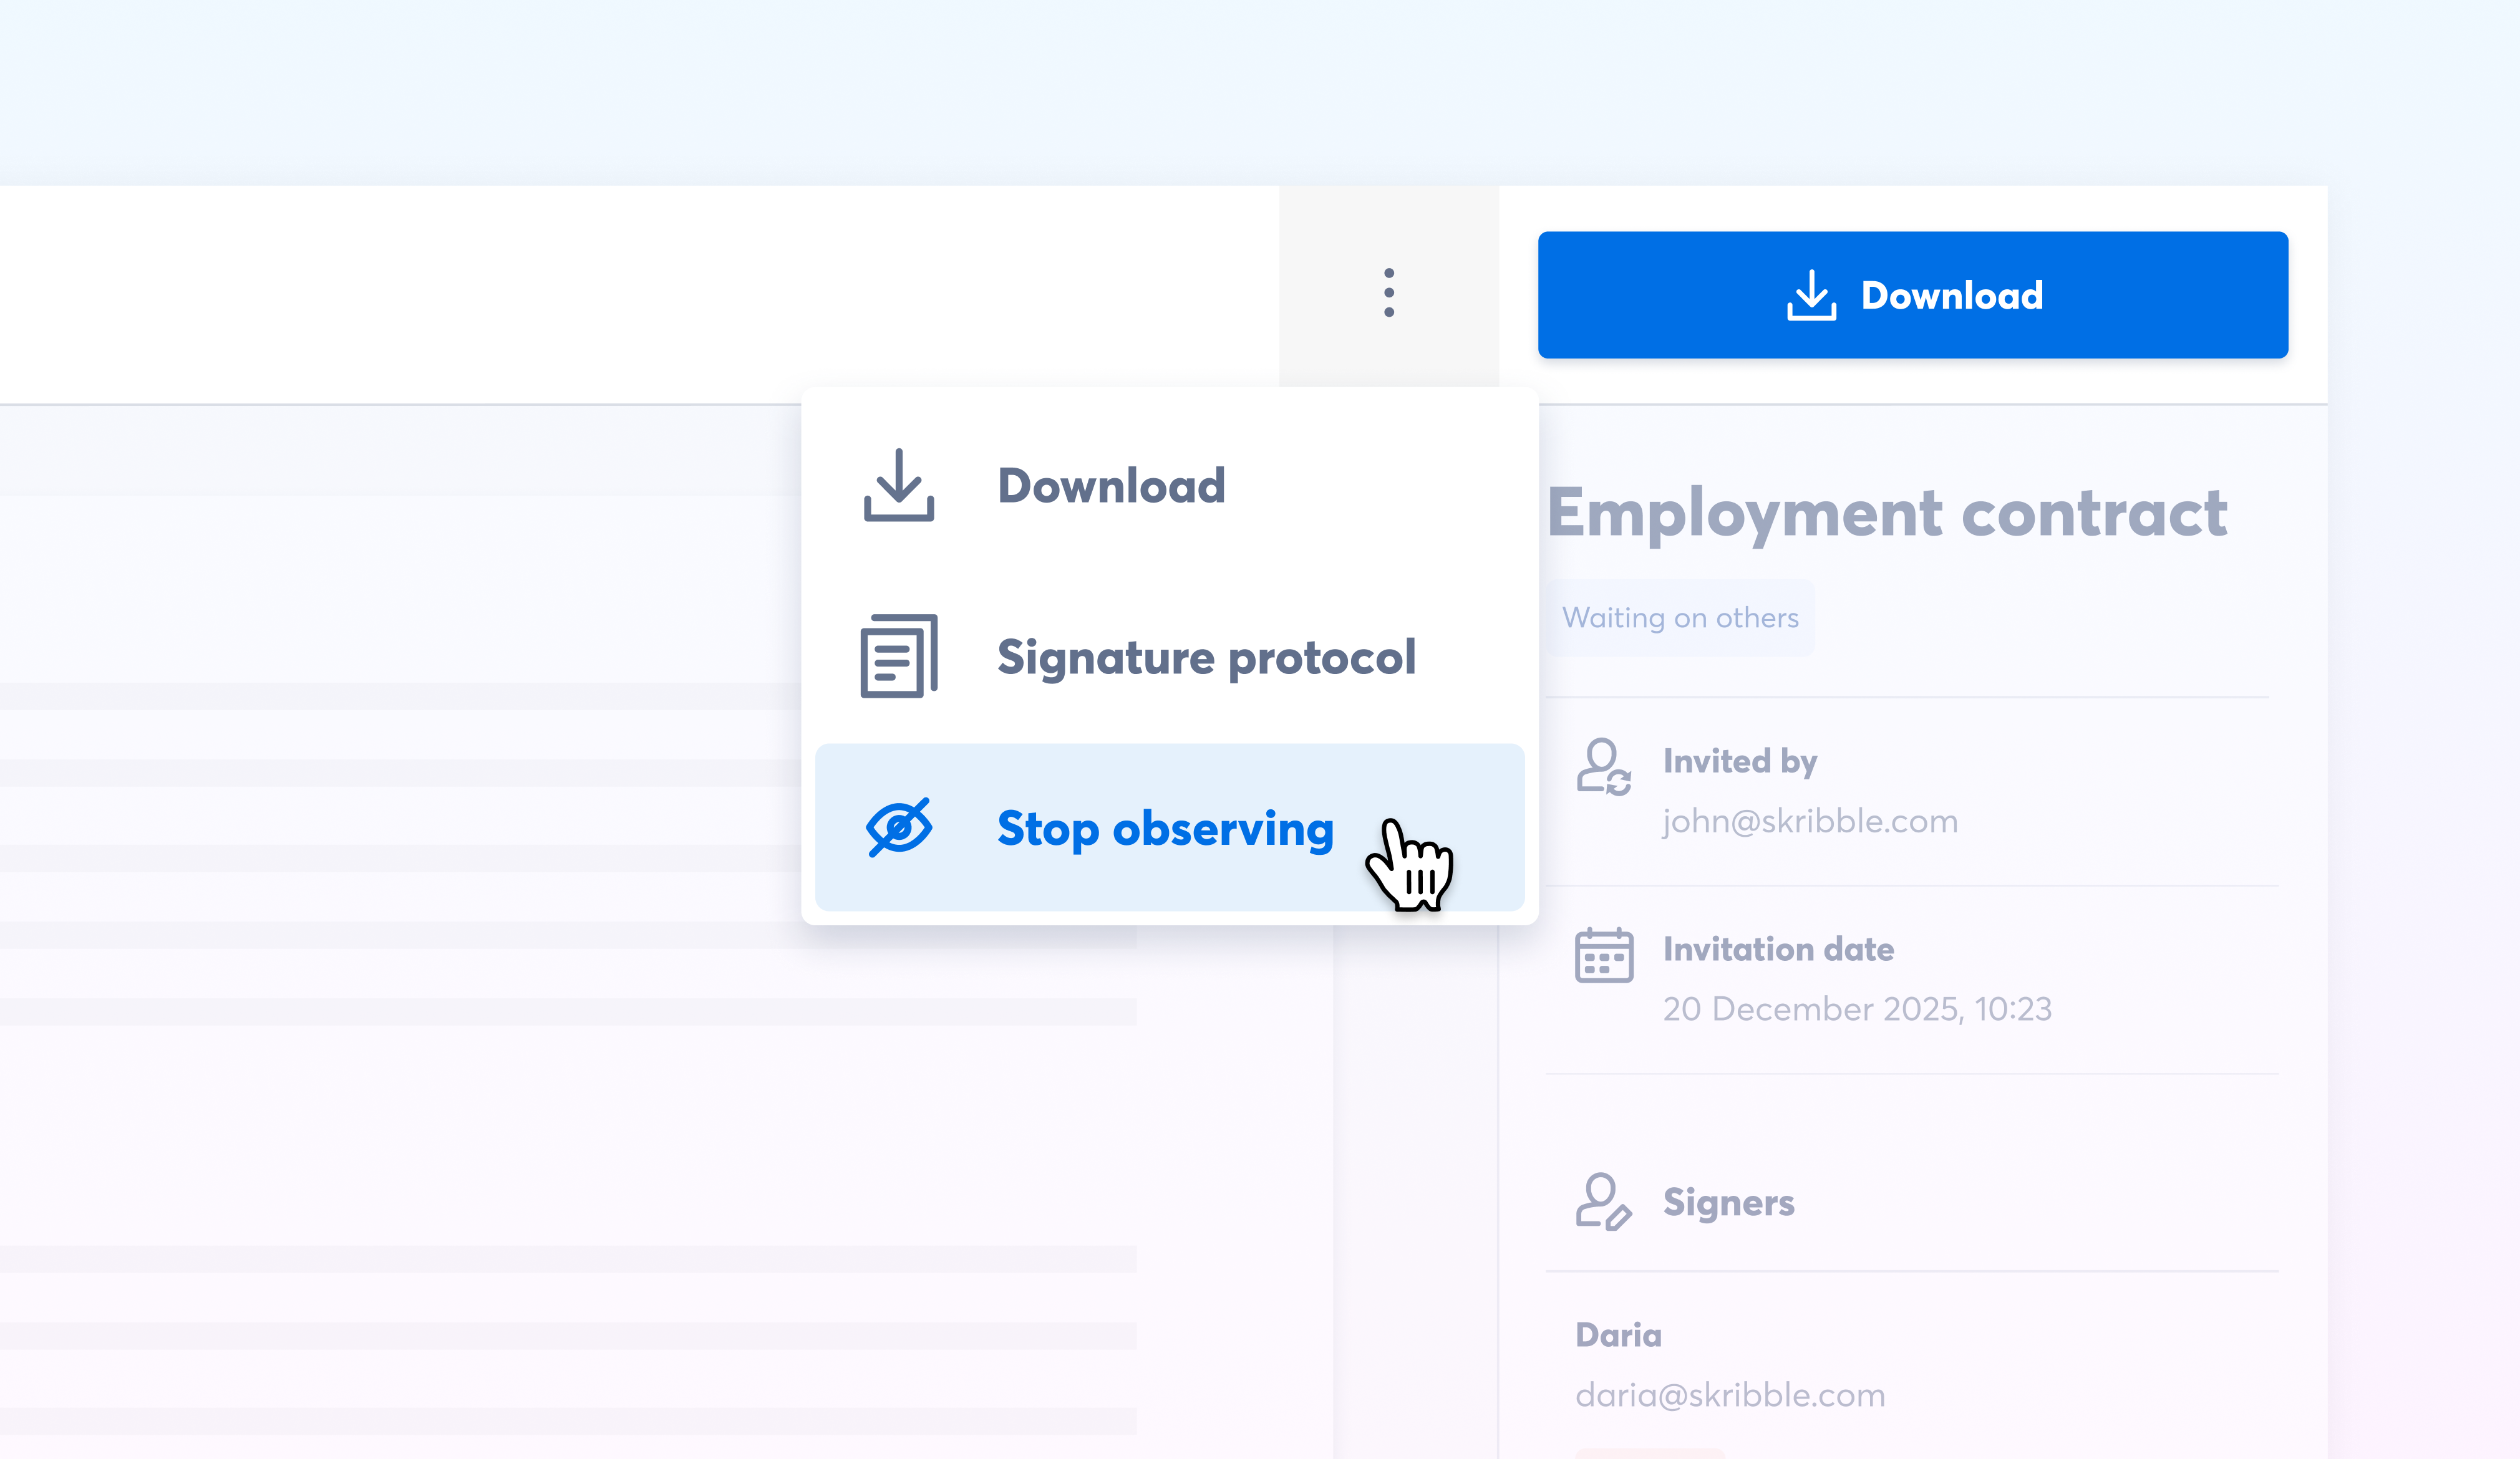Click the Signers section heading
Screen dimensions: 2520x1459
(1728, 1202)
